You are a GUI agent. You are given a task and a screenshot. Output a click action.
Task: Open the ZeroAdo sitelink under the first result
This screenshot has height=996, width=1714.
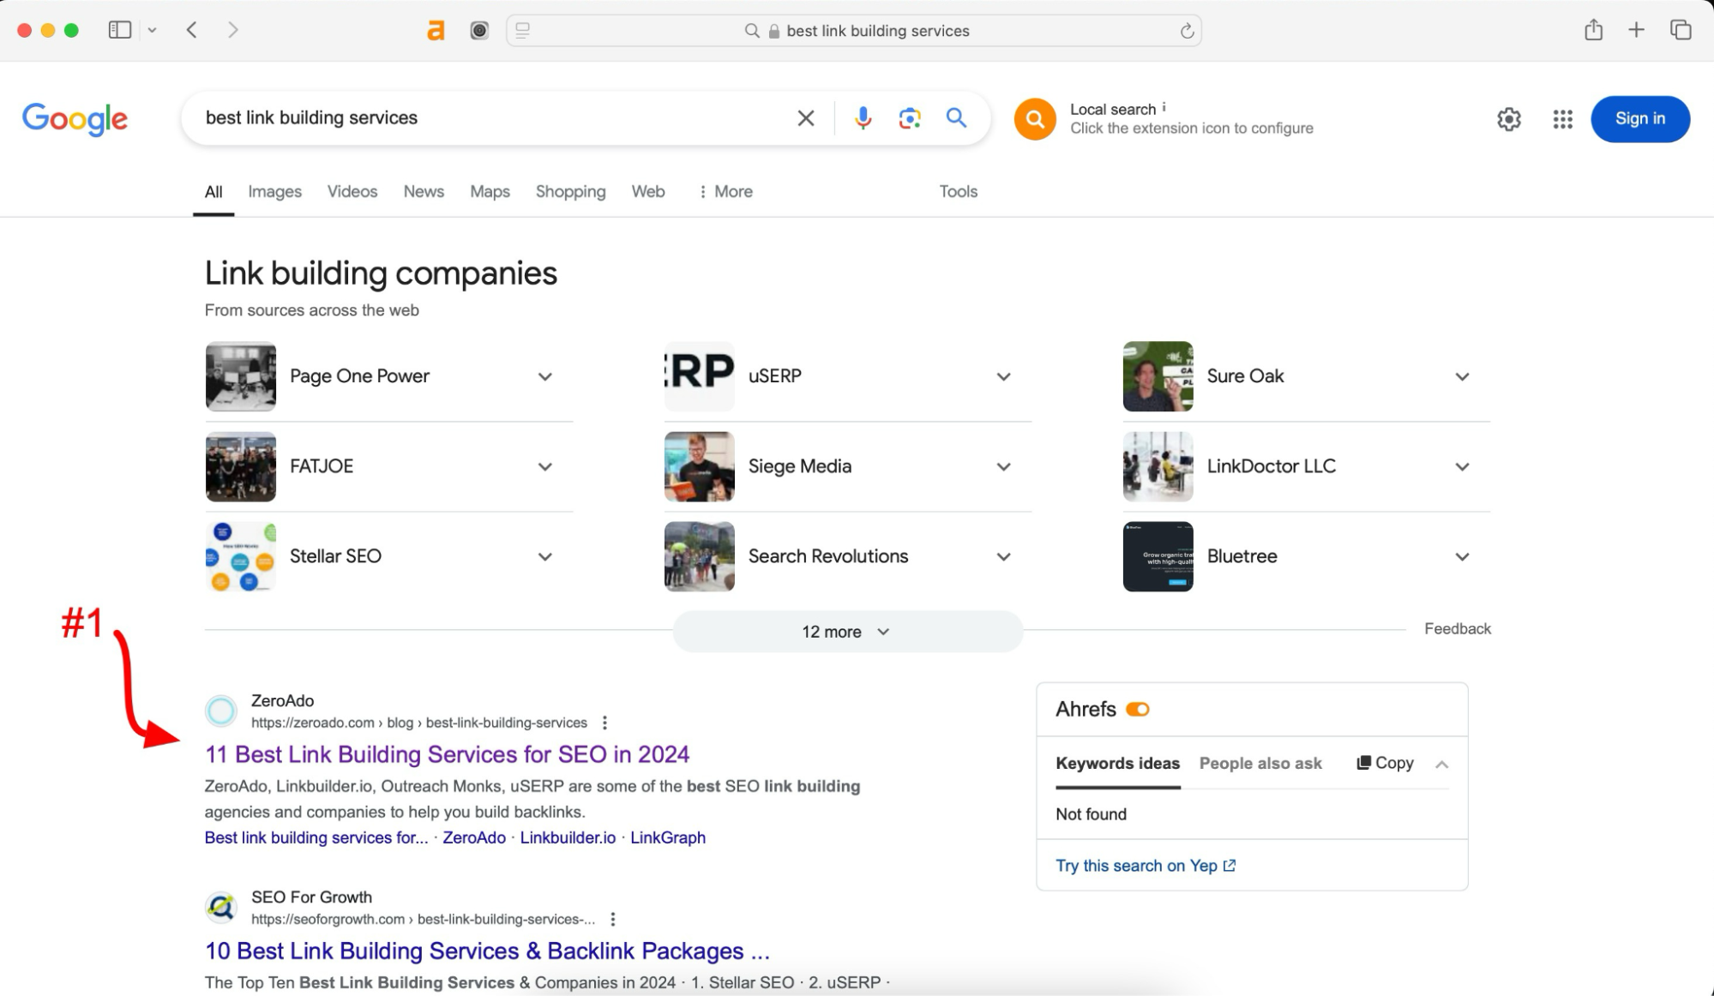pyautogui.click(x=474, y=837)
